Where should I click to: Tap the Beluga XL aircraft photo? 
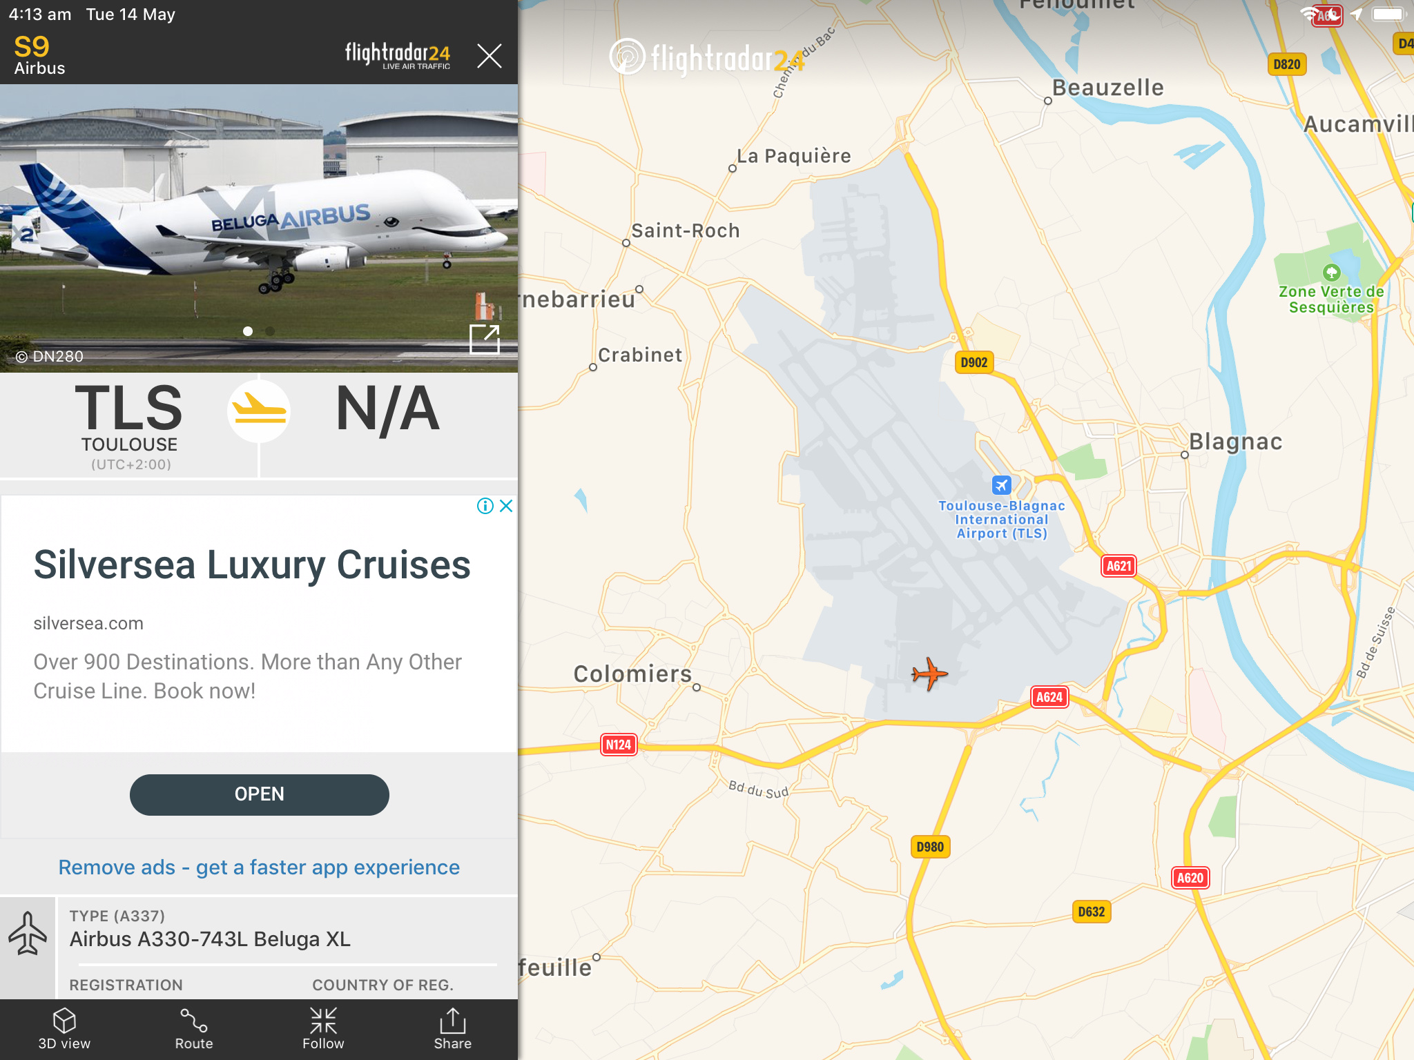259,228
